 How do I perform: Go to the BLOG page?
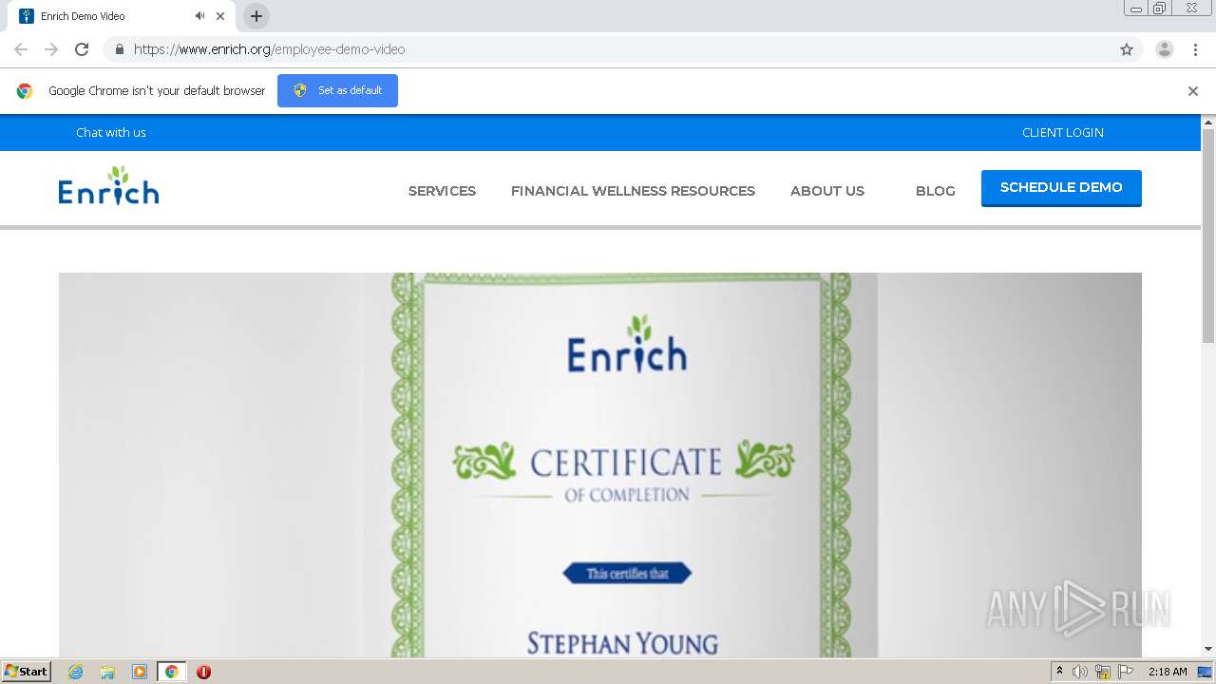[936, 191]
